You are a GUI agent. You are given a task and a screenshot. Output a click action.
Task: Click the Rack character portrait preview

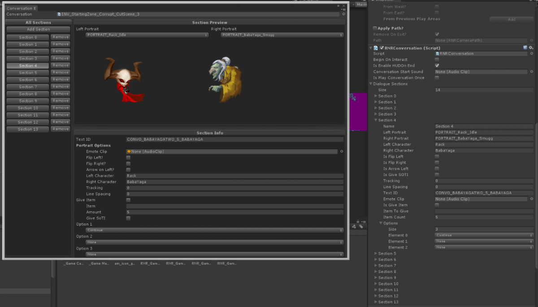click(124, 80)
